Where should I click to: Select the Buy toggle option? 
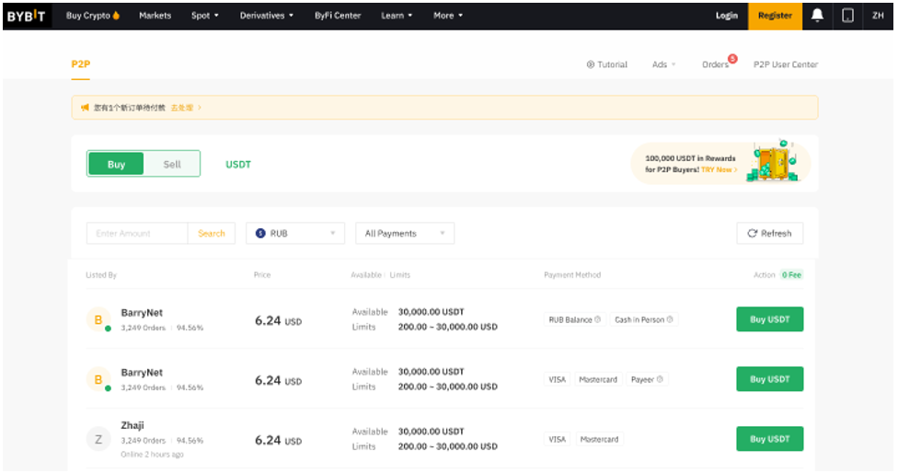point(116,164)
